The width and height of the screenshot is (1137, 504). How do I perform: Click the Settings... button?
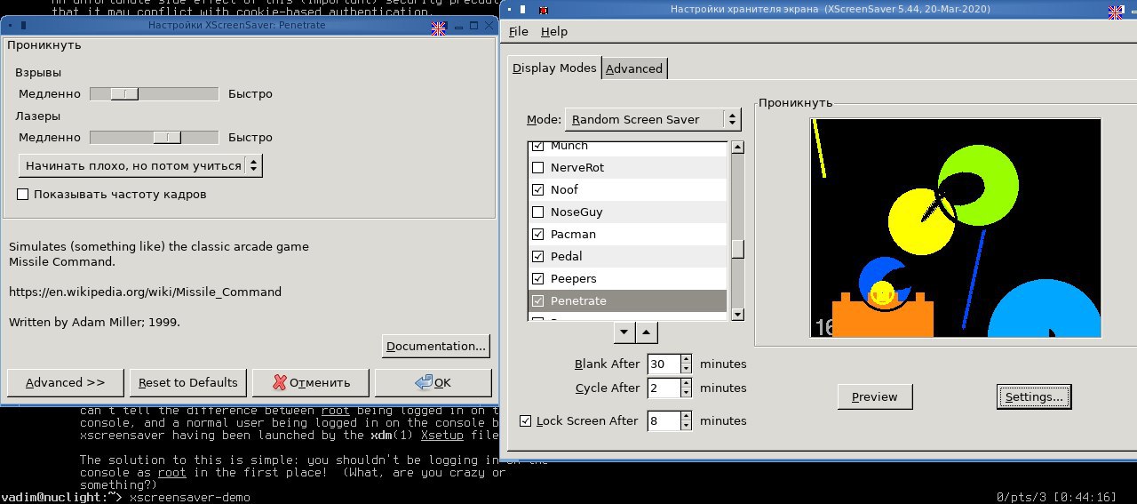(x=1034, y=396)
